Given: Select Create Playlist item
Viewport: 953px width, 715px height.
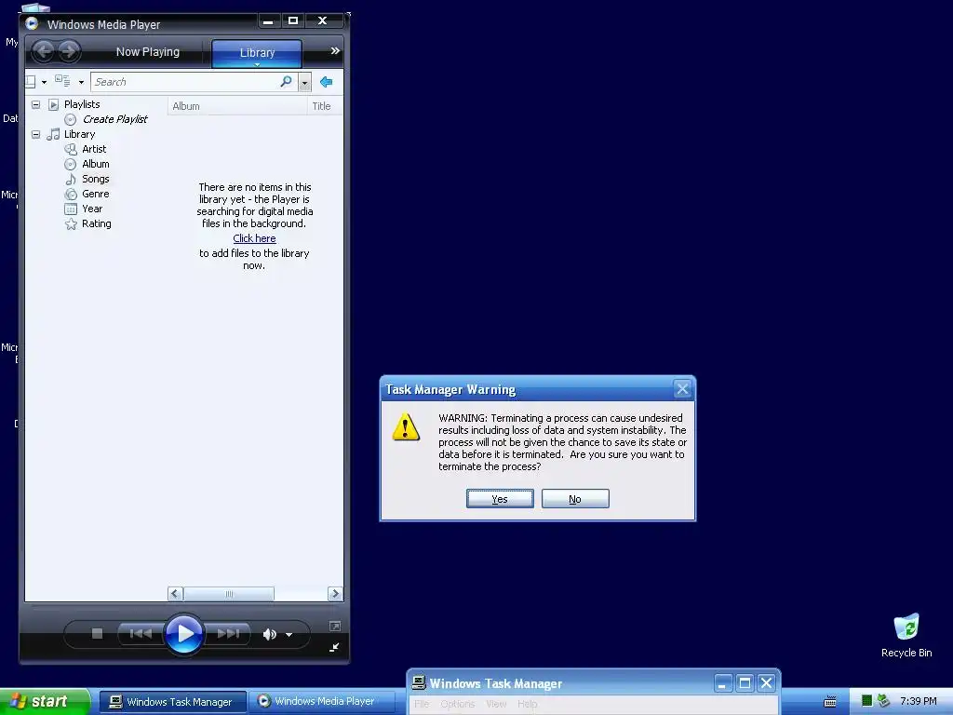Looking at the screenshot, I should 114,120.
